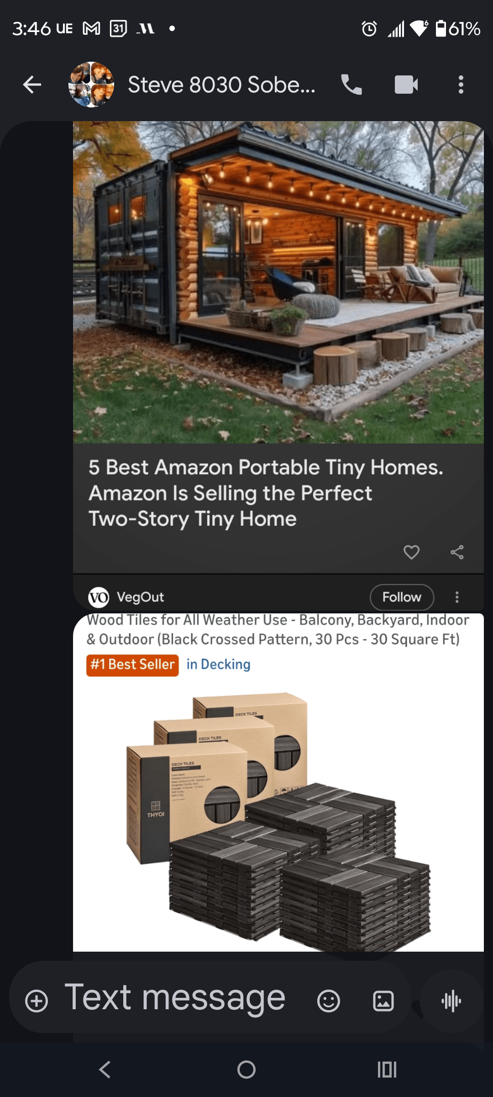Open the tiny home cabin image
Image resolution: width=493 pixels, height=1097 pixels.
(x=278, y=282)
